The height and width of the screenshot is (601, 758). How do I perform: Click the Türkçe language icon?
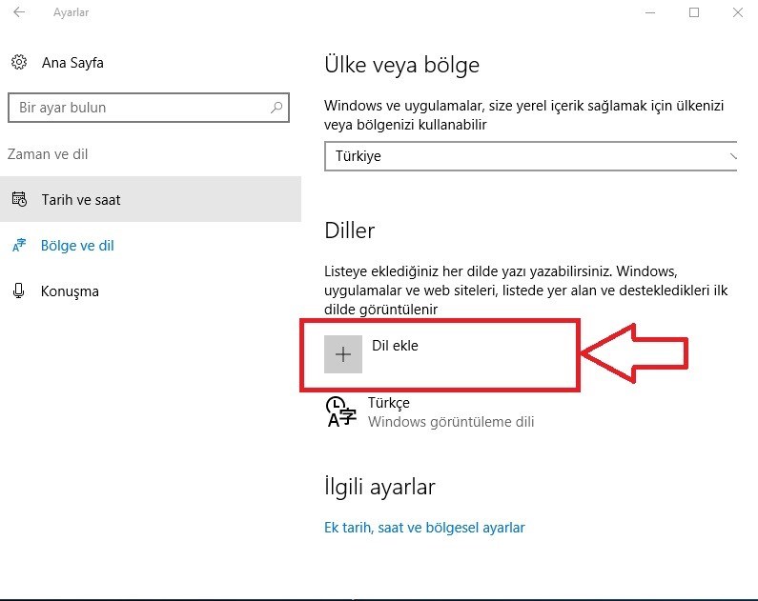pyautogui.click(x=341, y=411)
